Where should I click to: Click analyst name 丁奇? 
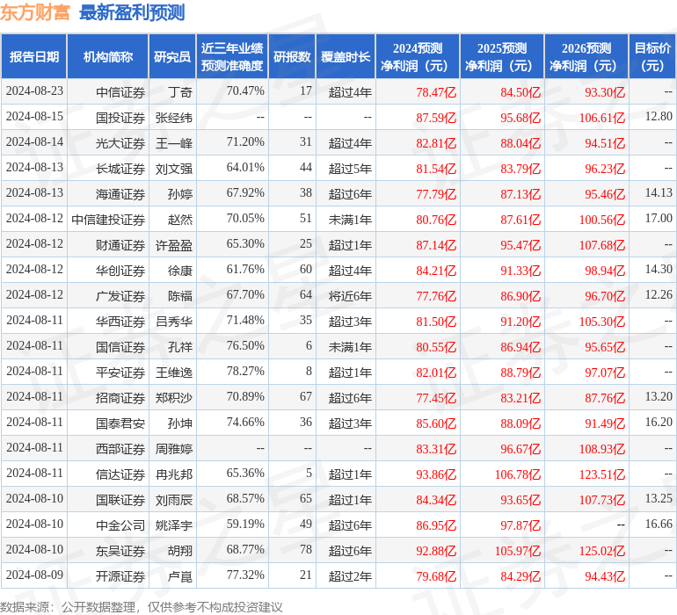(x=180, y=92)
